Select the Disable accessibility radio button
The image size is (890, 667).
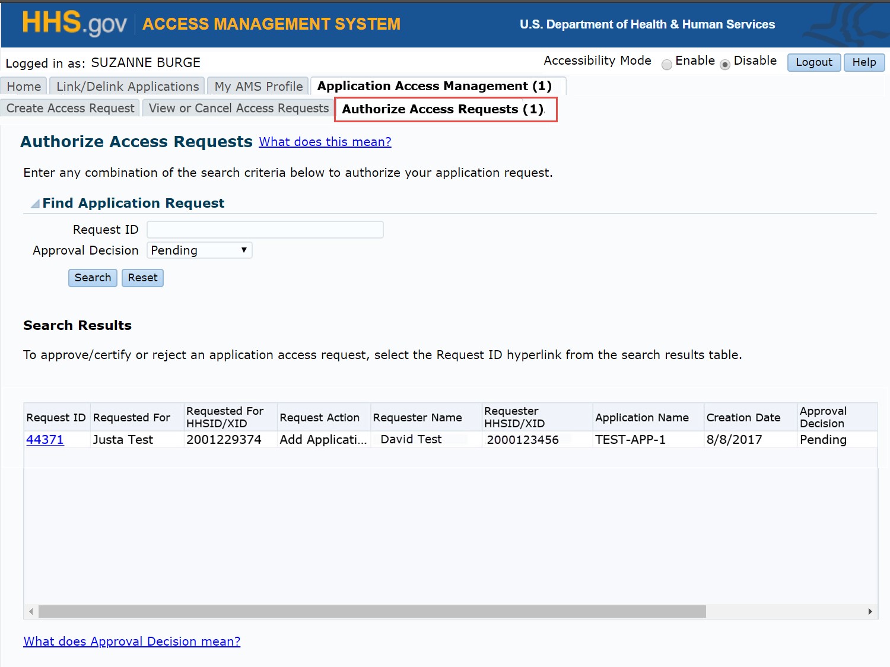724,65
